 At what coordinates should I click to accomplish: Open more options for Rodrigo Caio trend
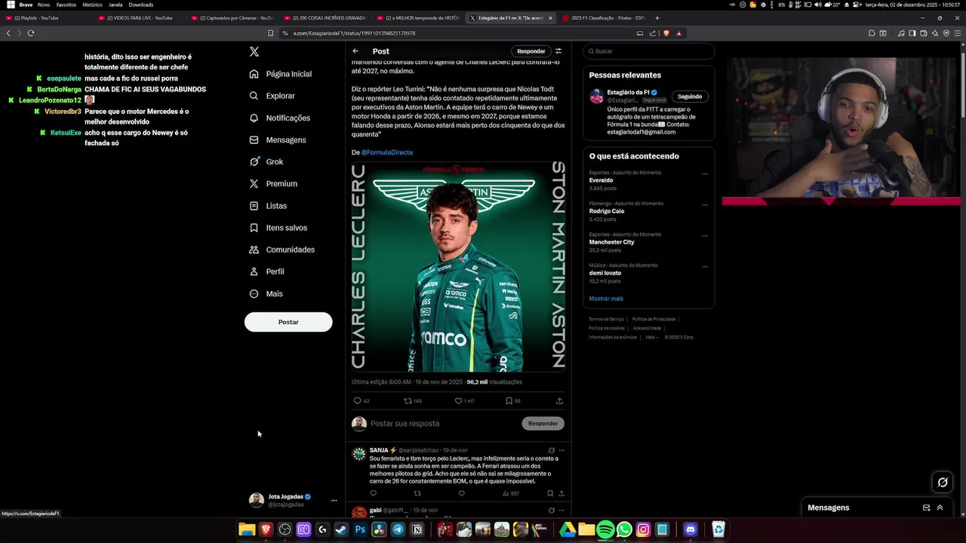point(705,204)
